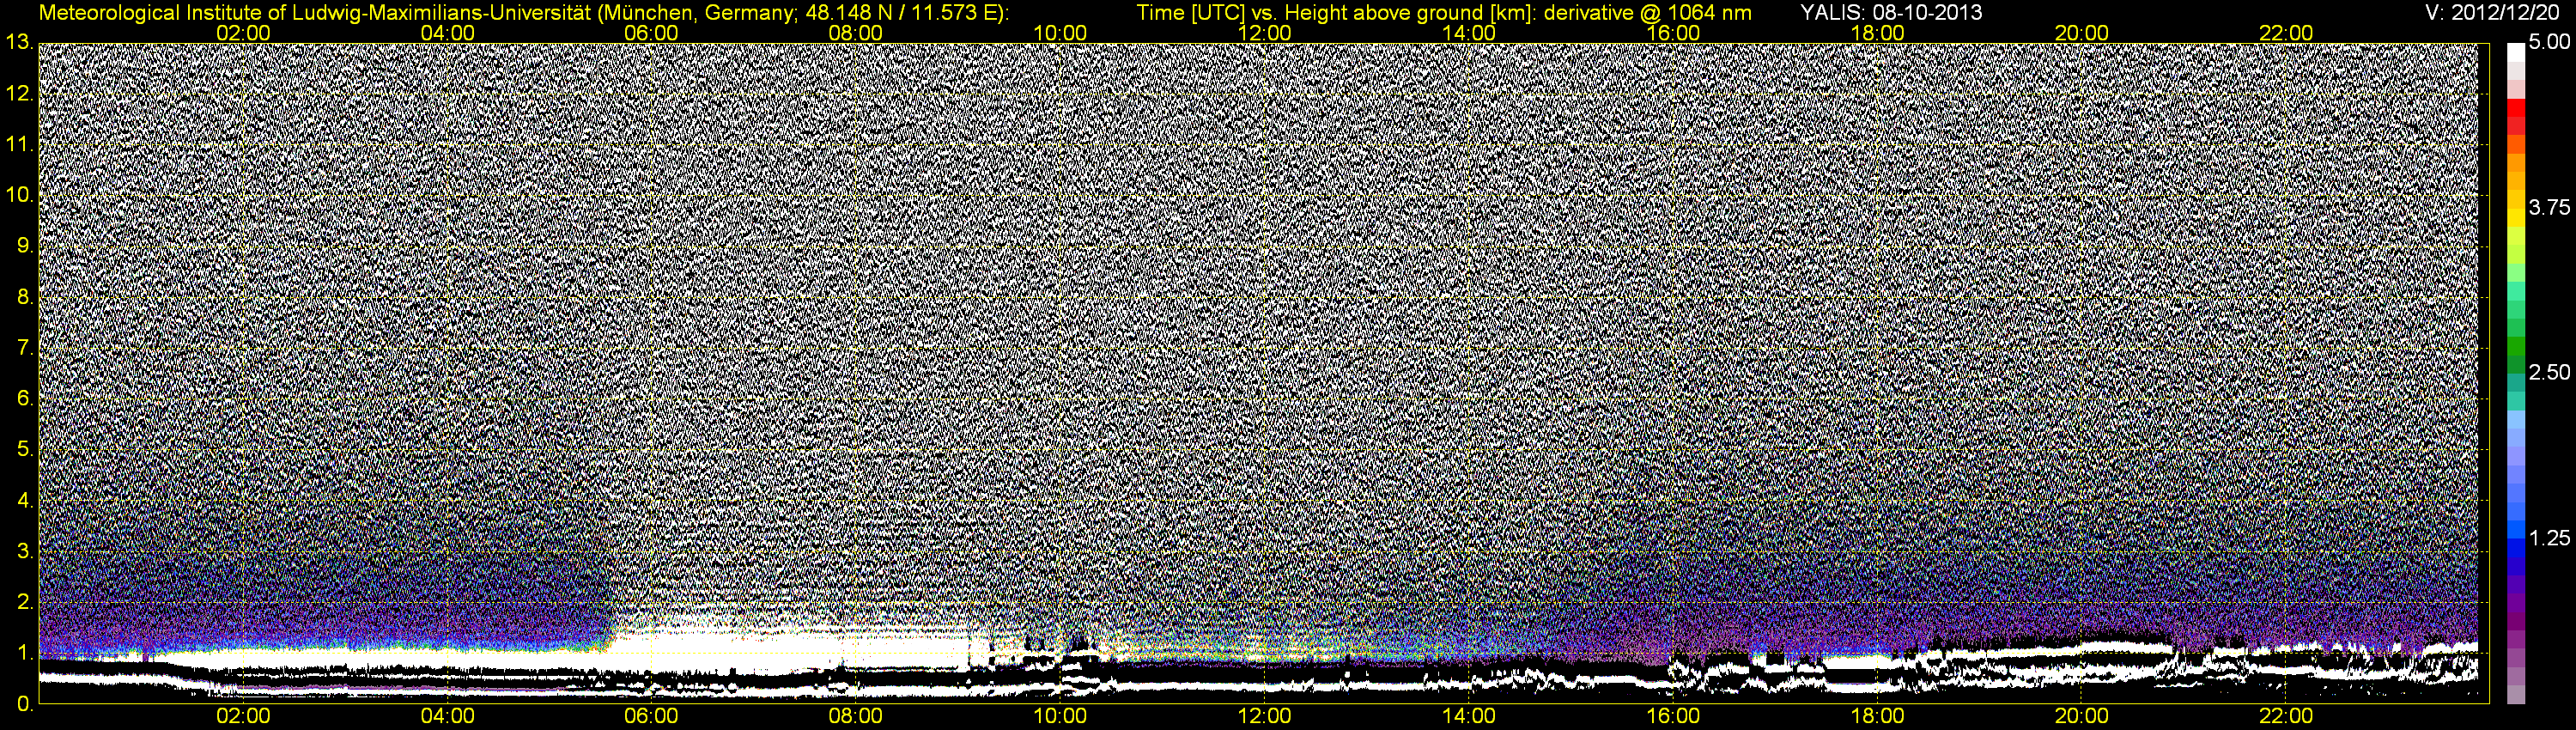The image size is (2576, 730).
Task: Pick the white top segment of the colorbar
Action: click(2516, 52)
